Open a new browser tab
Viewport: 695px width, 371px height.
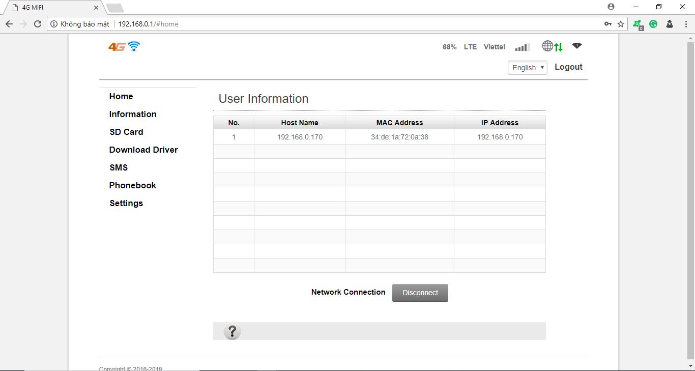(x=115, y=8)
